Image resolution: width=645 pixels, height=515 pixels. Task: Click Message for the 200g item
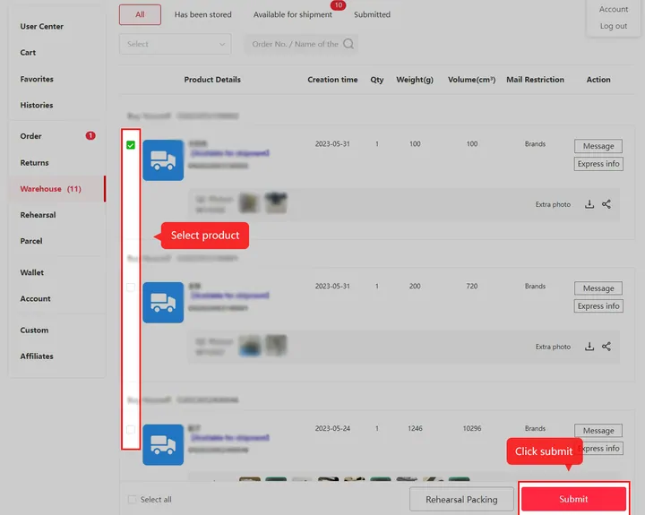point(598,288)
